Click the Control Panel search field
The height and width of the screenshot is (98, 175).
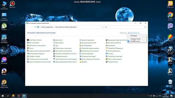point(128,27)
